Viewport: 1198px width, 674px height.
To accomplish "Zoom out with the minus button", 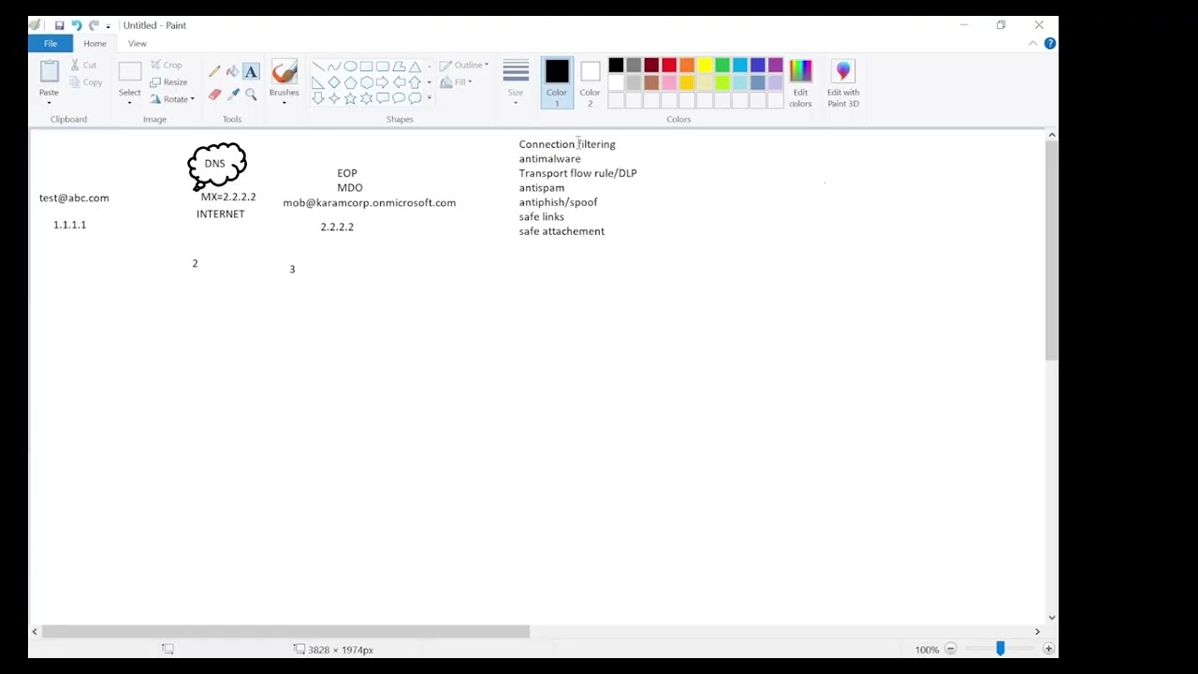I will pos(950,650).
